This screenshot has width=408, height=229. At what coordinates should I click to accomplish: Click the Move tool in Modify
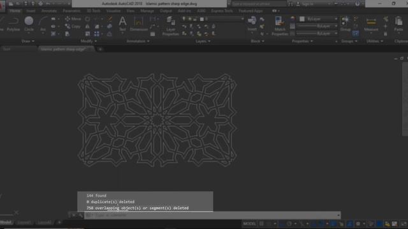pyautogui.click(x=73, y=19)
